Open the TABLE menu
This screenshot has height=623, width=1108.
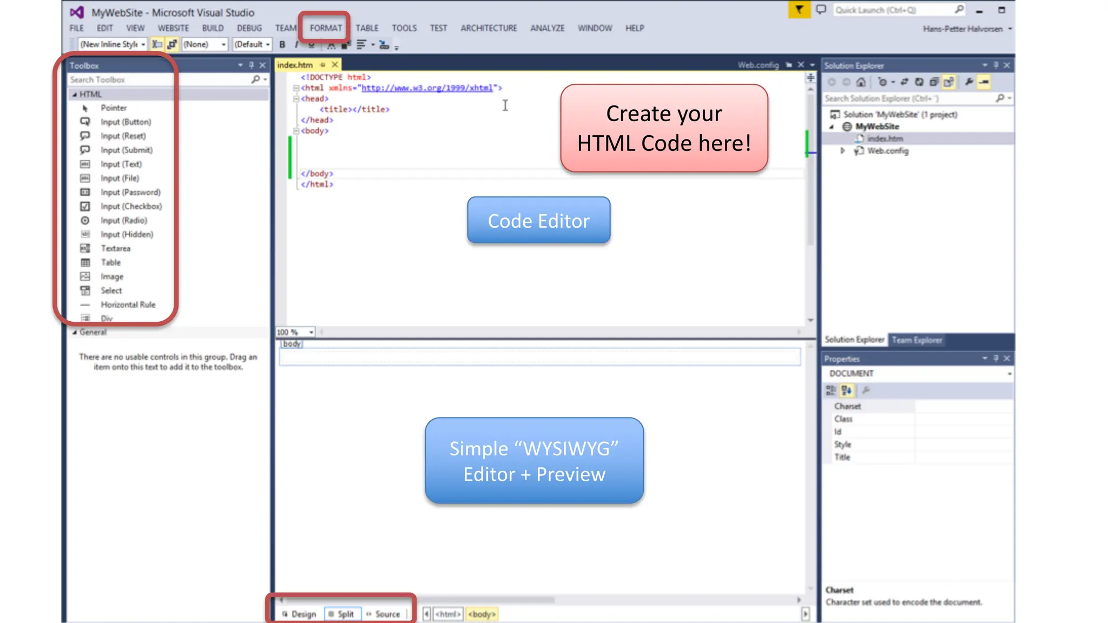coord(367,28)
